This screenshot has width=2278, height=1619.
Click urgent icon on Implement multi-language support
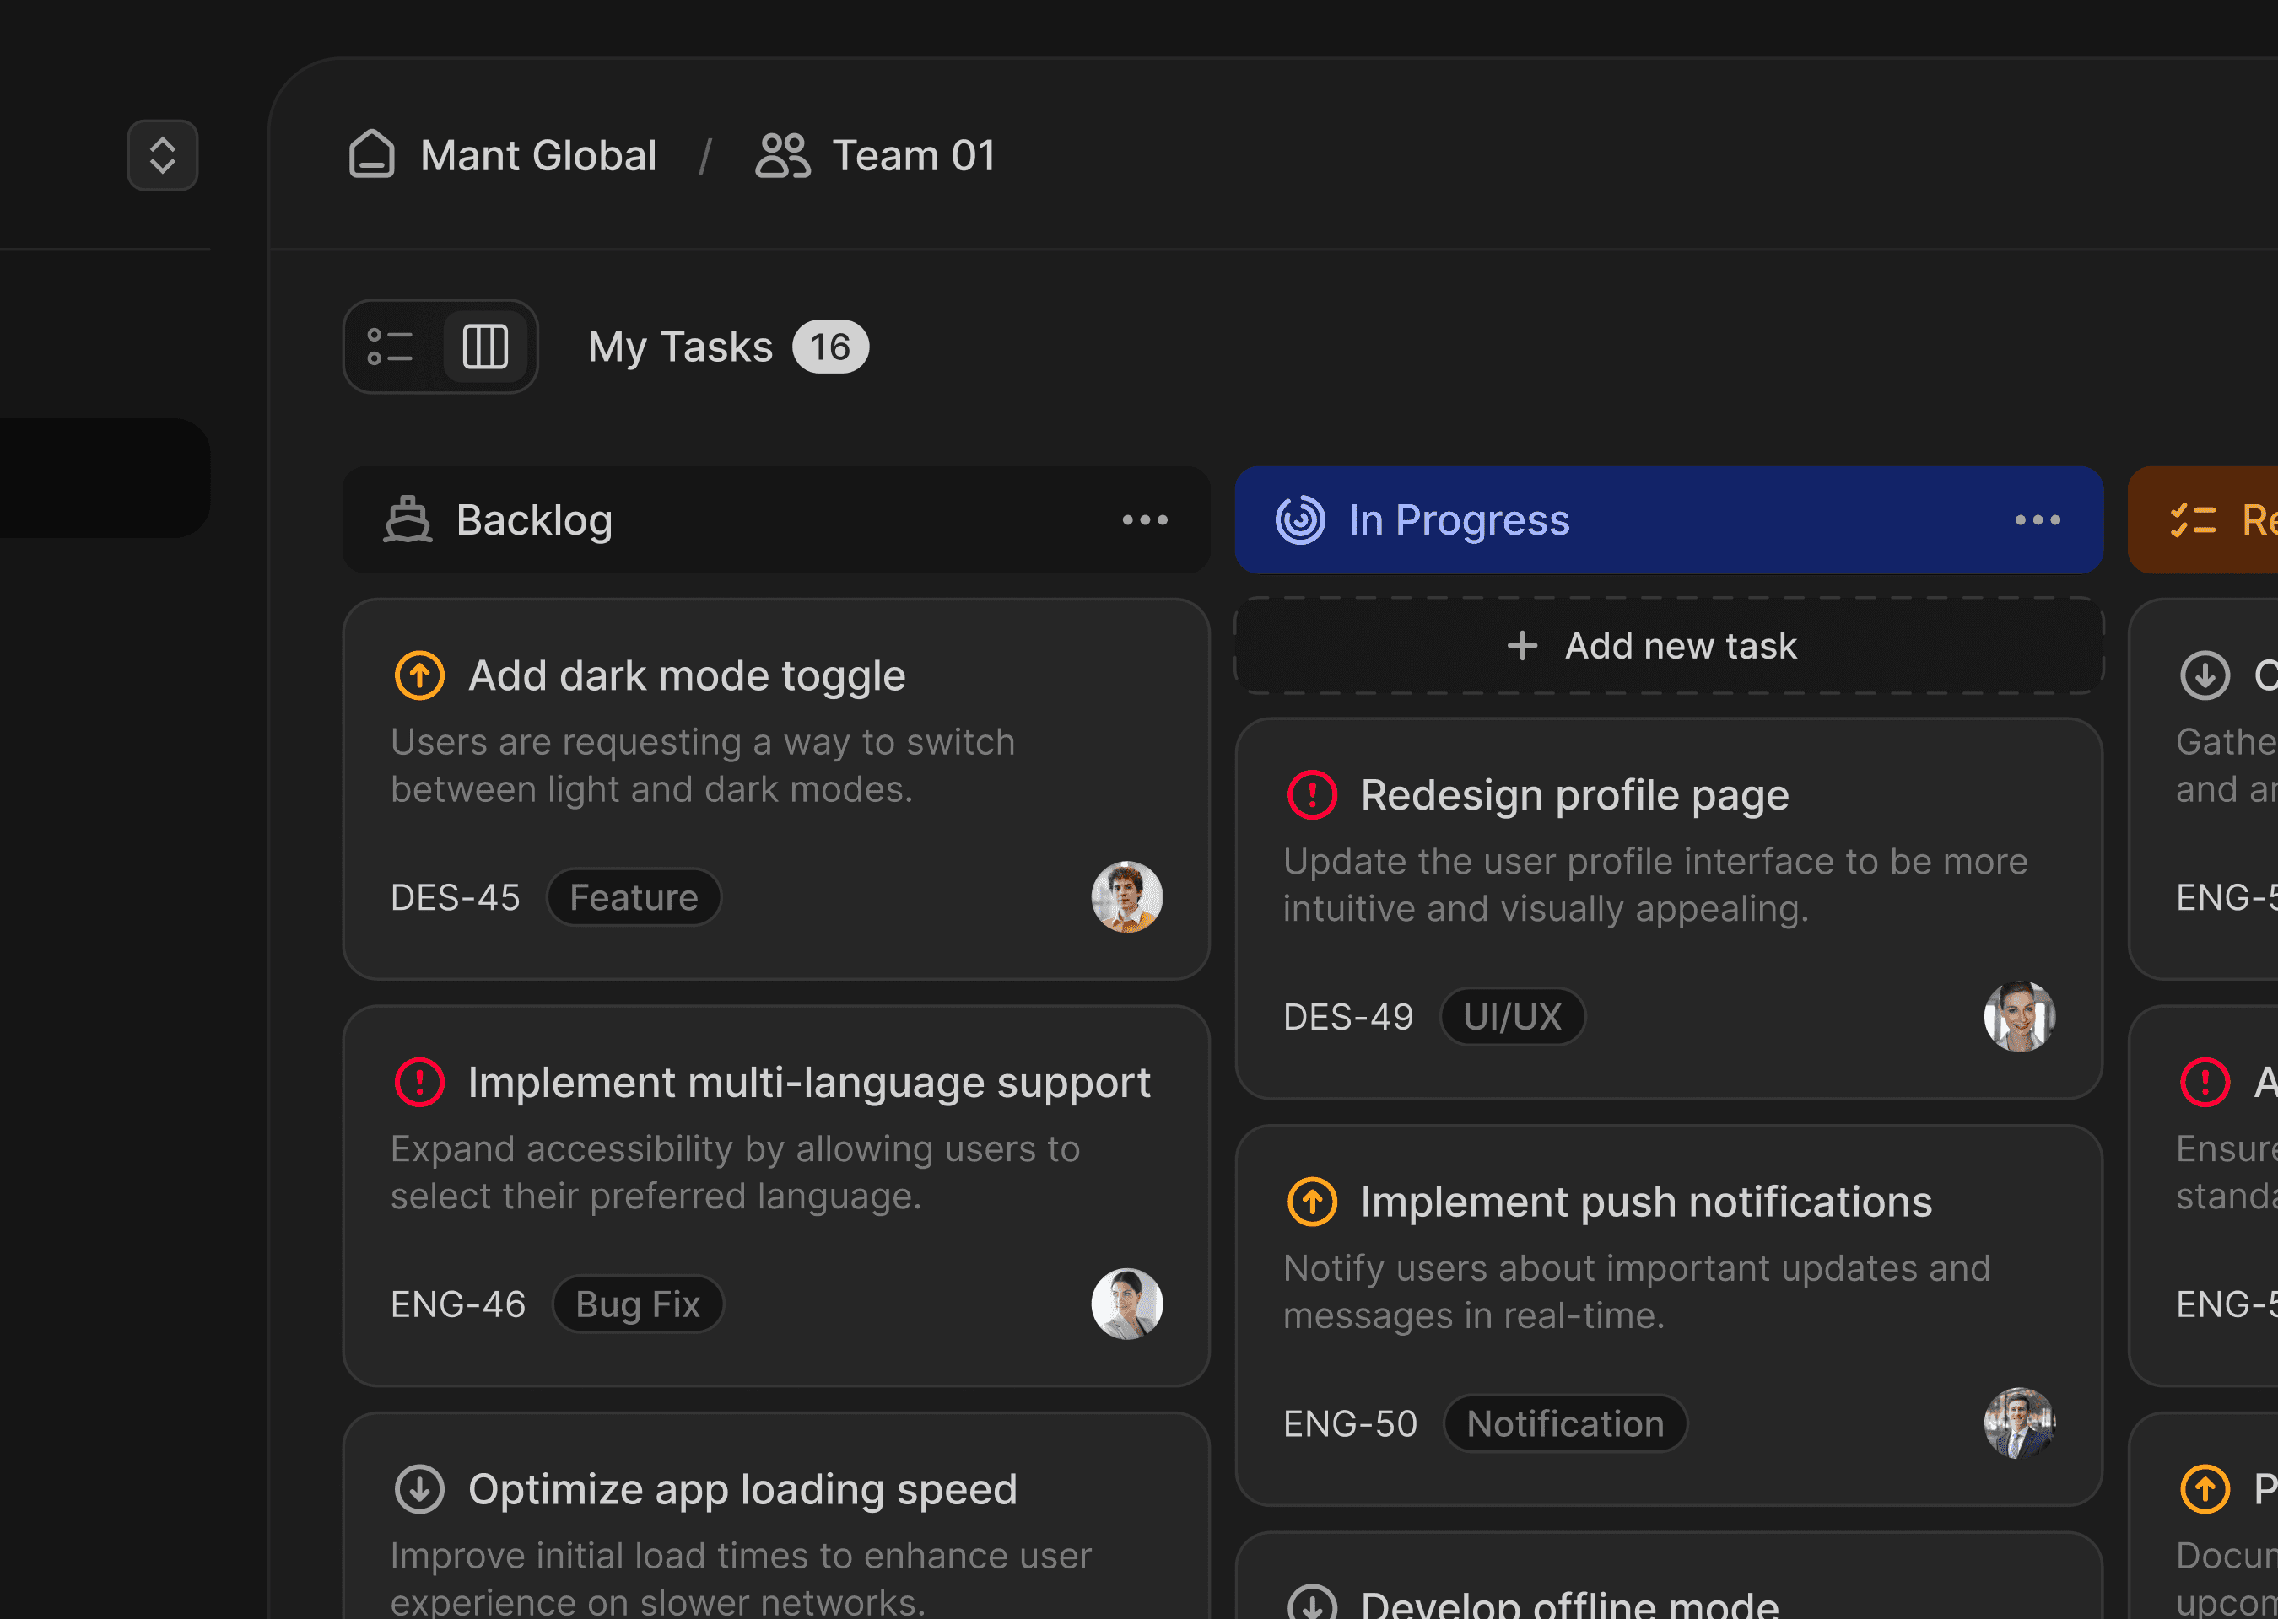point(420,1083)
